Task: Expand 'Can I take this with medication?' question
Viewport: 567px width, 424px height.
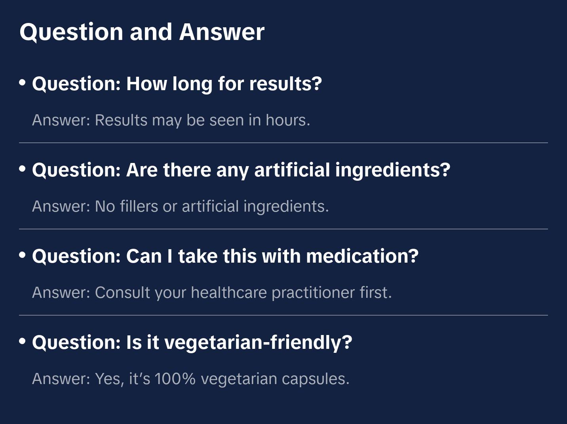Action: (x=225, y=256)
